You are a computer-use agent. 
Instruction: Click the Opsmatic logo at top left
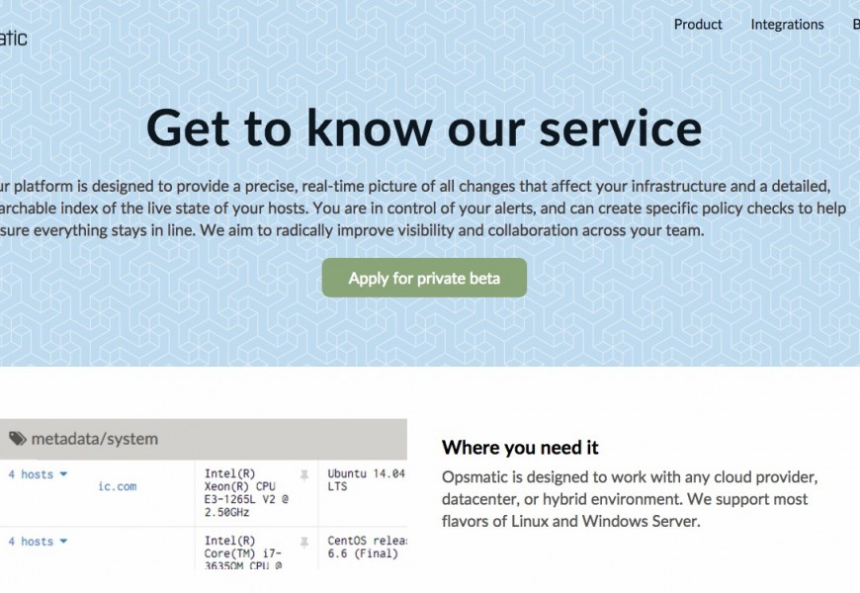13,39
